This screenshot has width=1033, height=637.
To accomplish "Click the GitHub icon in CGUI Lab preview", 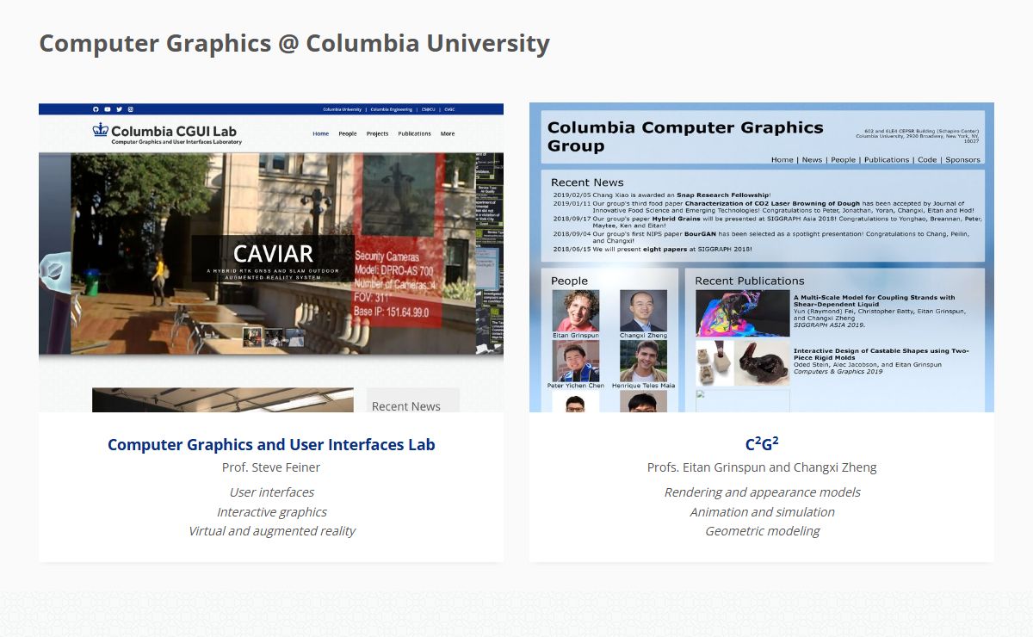I will 96,109.
